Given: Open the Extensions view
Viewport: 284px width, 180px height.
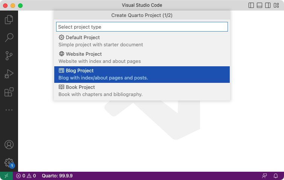Looking at the screenshot, I should 9,92.
